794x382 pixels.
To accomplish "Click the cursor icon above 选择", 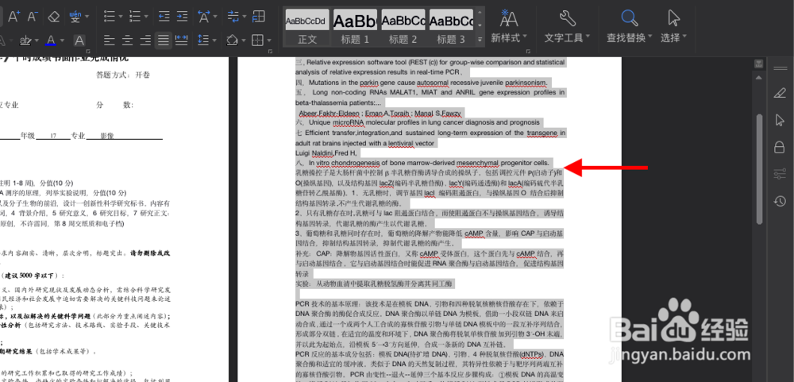I will tap(673, 18).
